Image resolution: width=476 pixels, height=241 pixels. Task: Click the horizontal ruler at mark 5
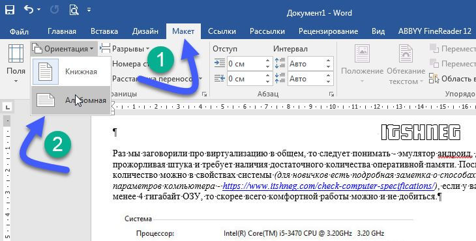tap(222, 106)
